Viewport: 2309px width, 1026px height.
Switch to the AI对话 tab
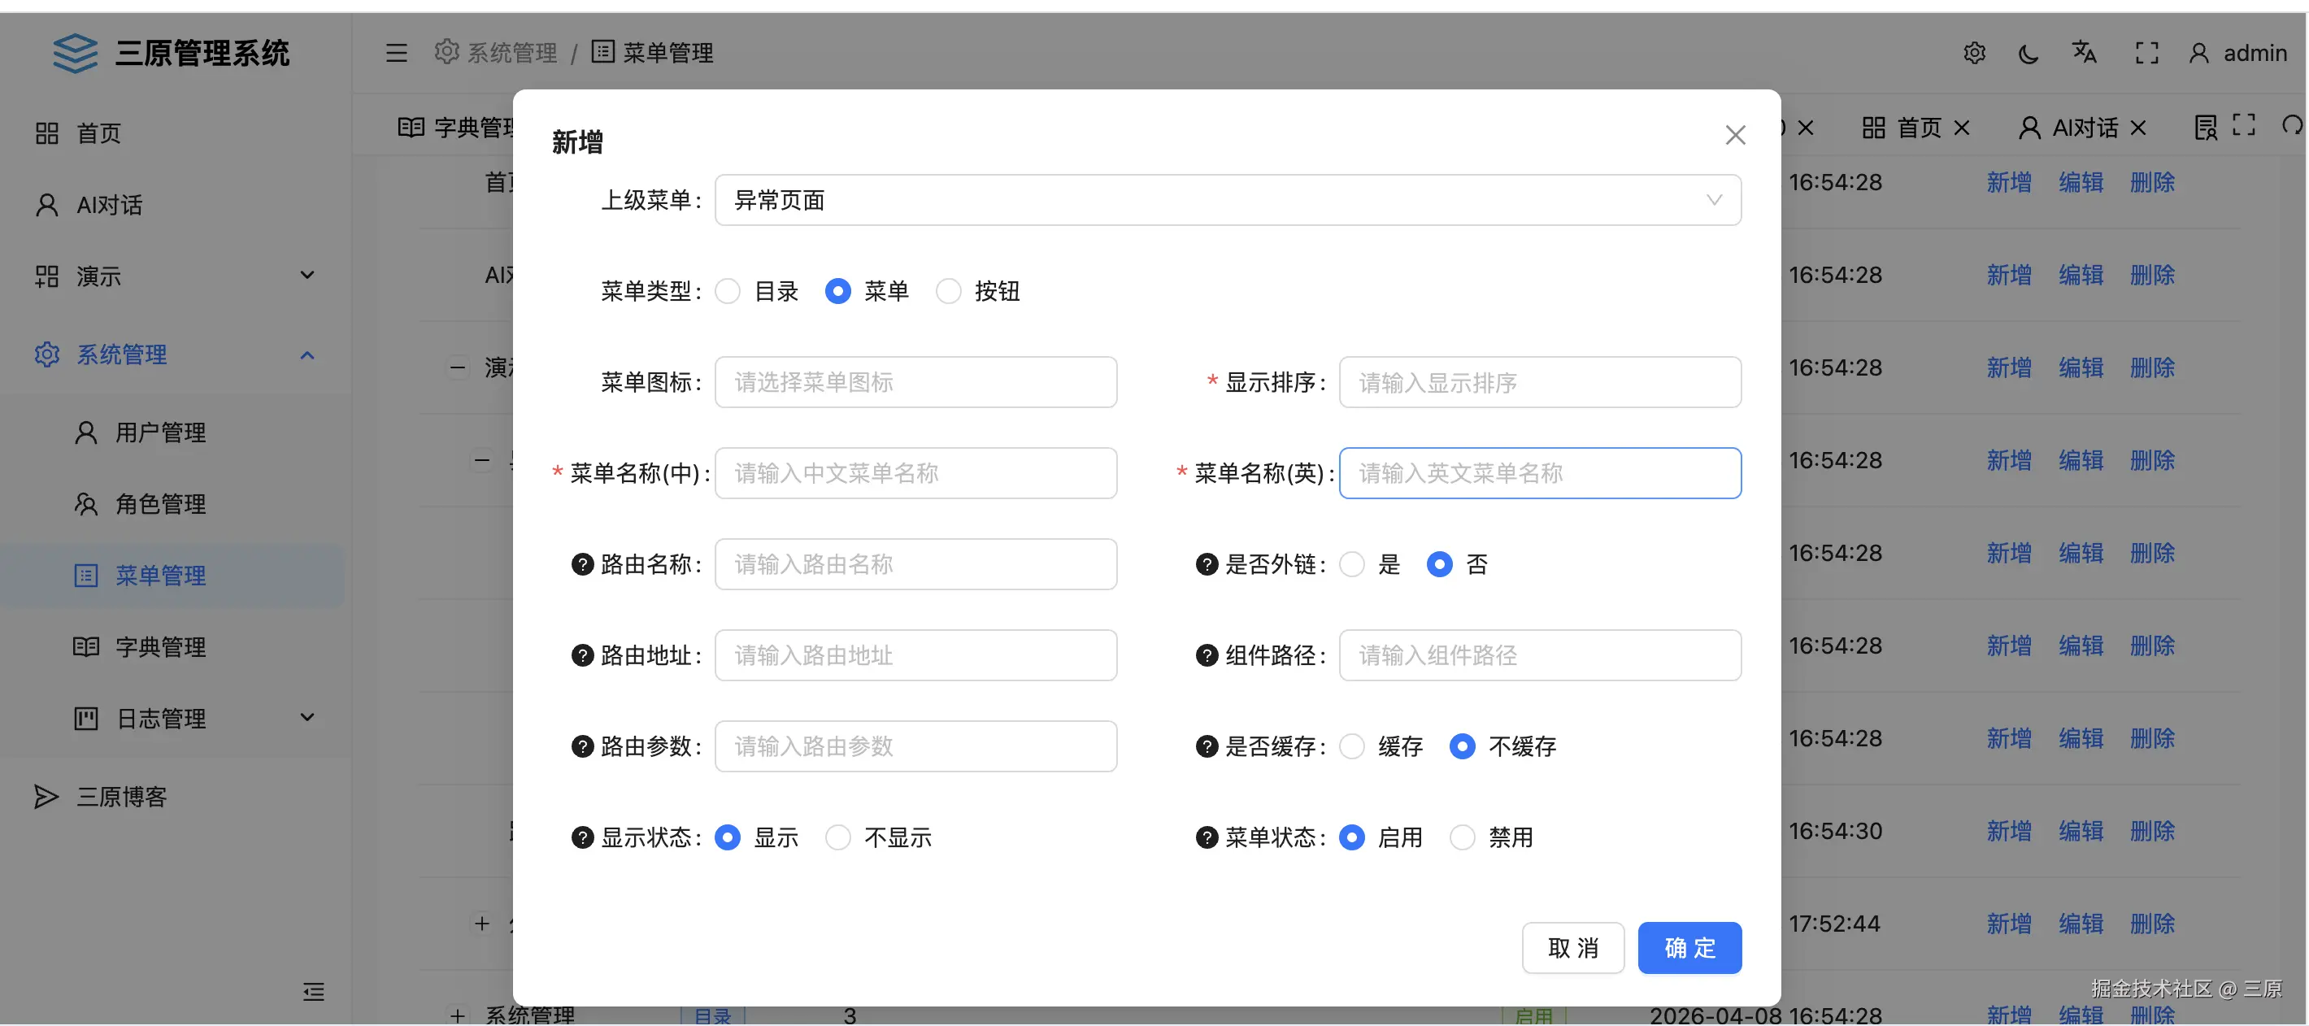pyautogui.click(x=2084, y=128)
